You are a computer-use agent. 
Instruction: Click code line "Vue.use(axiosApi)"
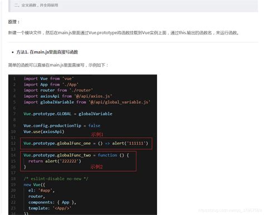[x=44, y=132]
